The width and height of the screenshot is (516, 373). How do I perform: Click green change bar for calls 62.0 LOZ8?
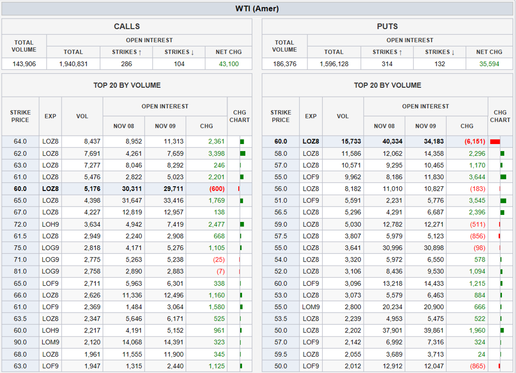pyautogui.click(x=243, y=154)
